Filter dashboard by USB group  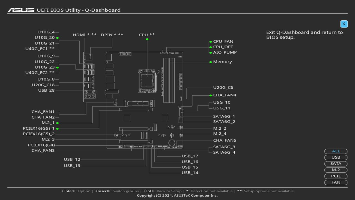coord(336,157)
